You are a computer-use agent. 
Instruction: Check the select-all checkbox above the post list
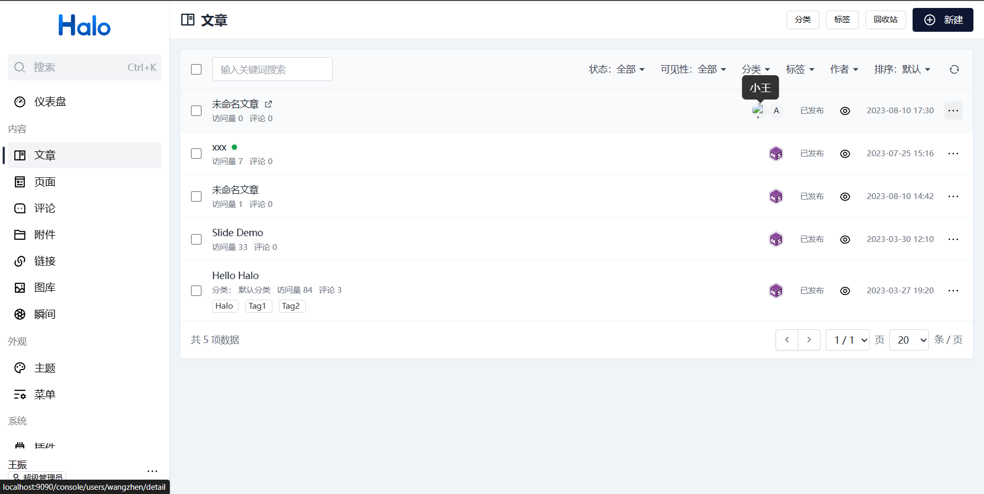[x=196, y=69]
